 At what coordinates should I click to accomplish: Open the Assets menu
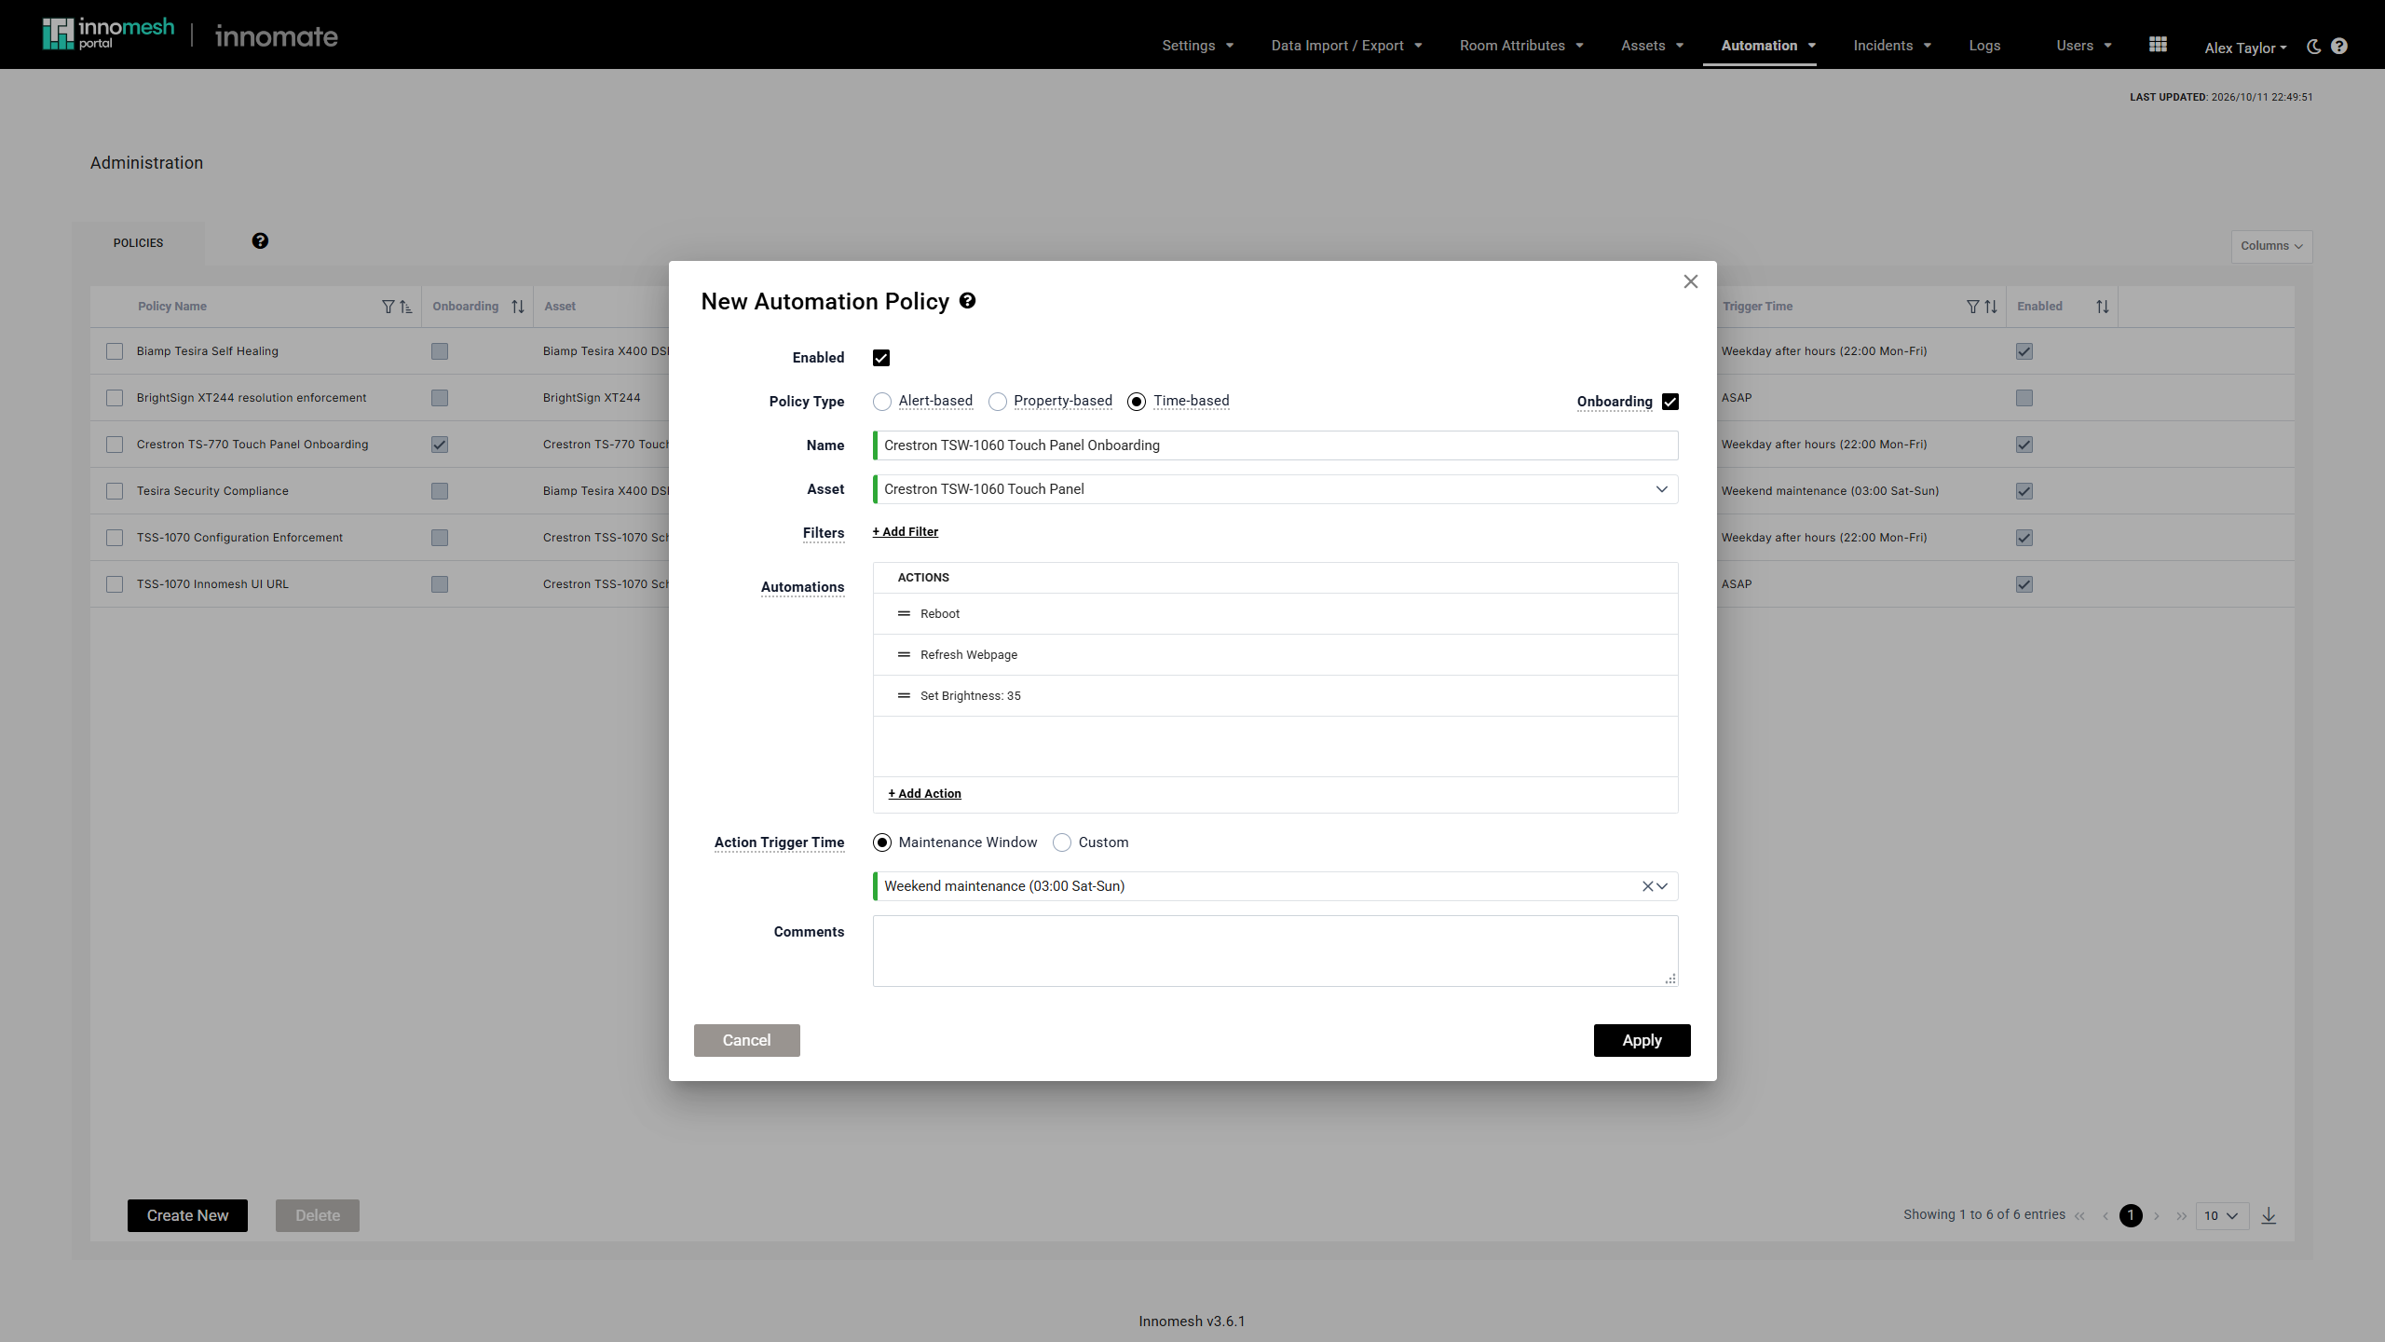click(1652, 46)
